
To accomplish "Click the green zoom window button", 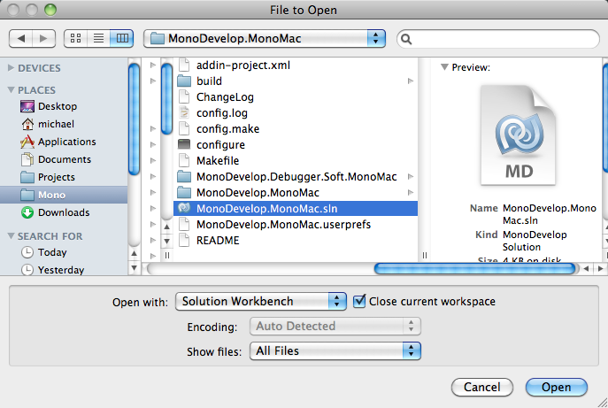I will pos(50,10).
